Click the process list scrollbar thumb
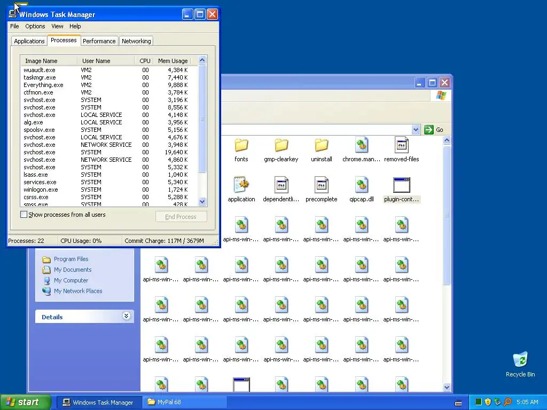The width and height of the screenshot is (547, 410). (x=202, y=119)
